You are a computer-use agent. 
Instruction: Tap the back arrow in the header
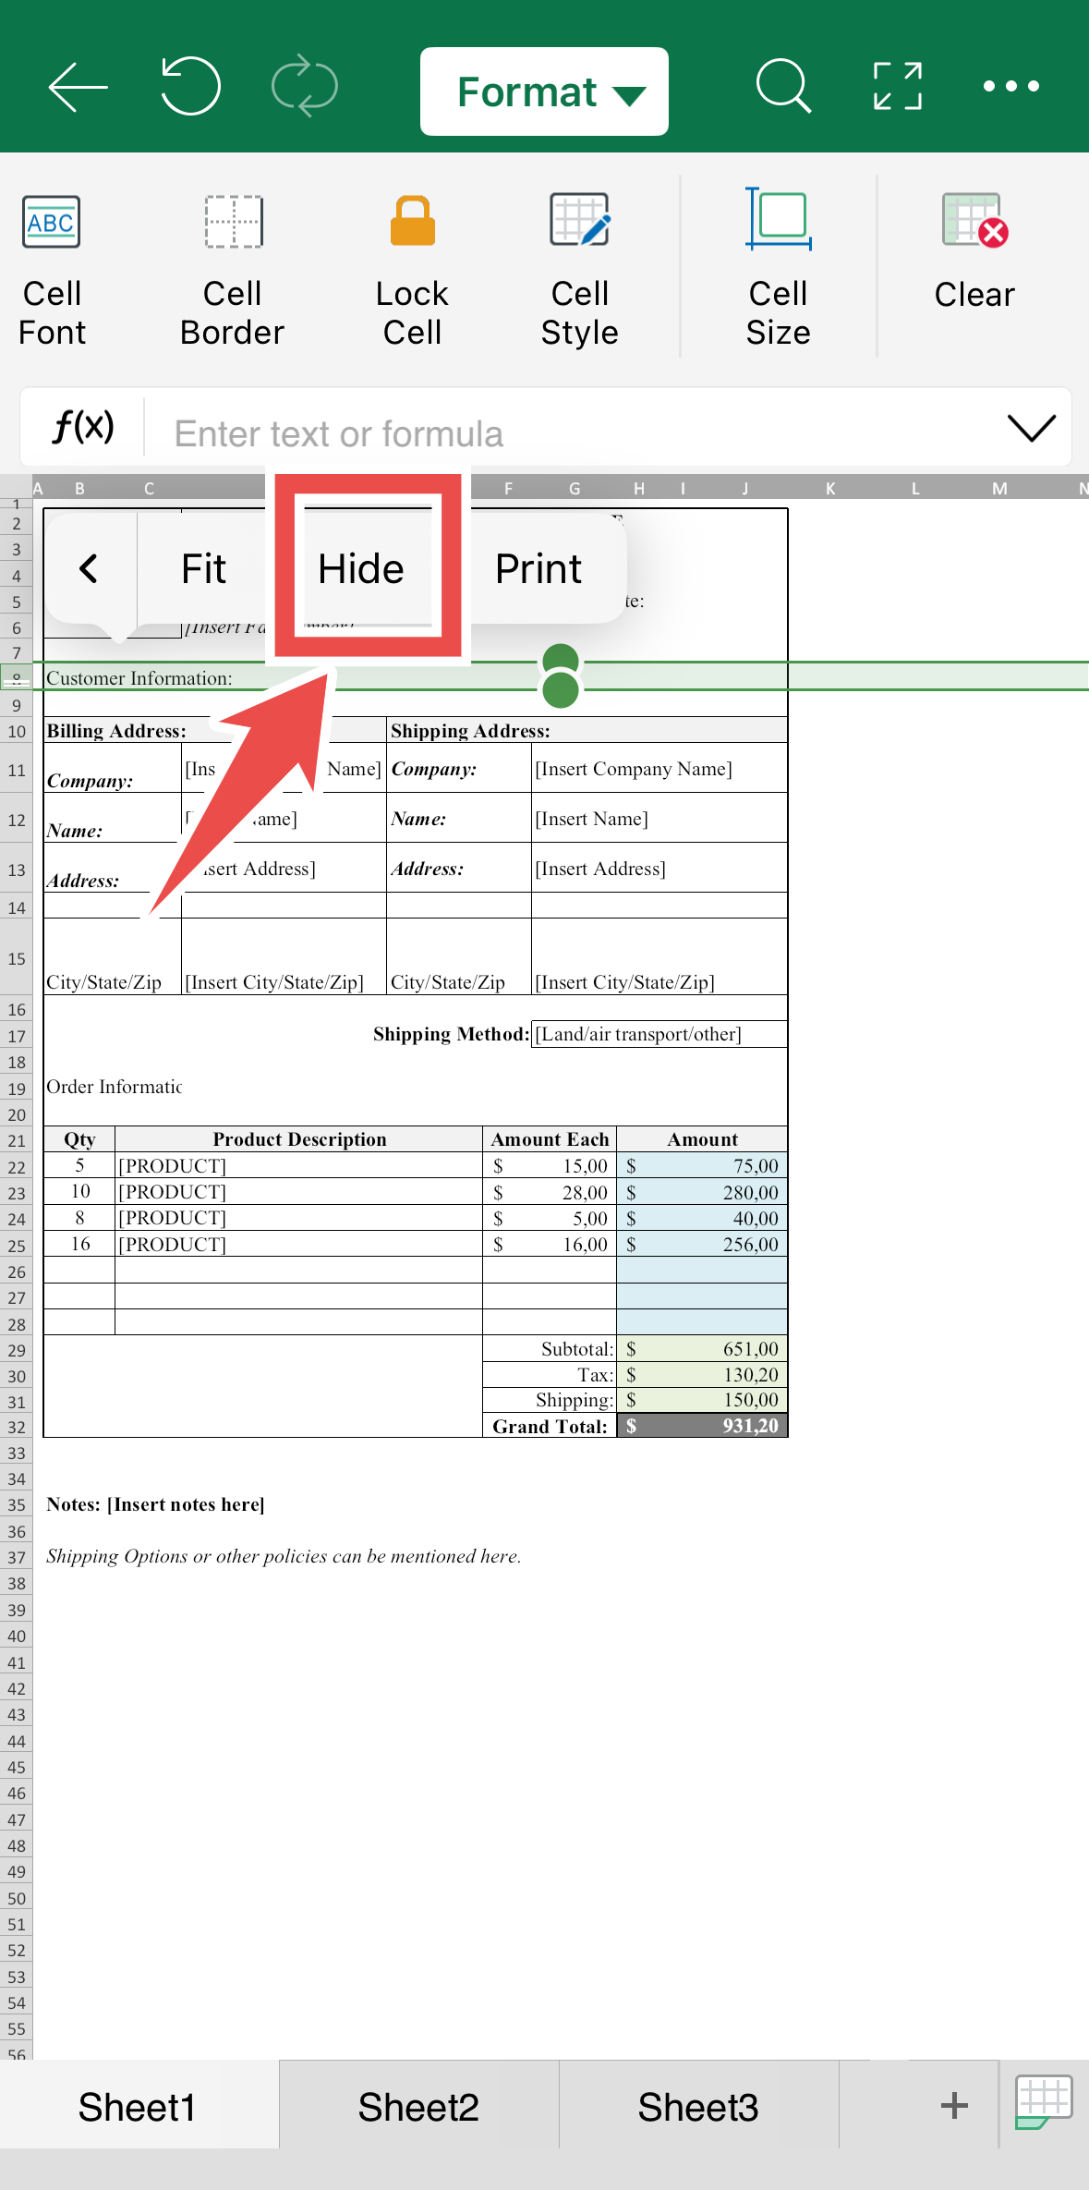(78, 87)
